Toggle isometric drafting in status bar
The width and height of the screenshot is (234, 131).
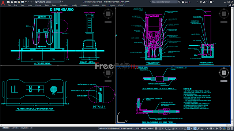tap(179, 128)
